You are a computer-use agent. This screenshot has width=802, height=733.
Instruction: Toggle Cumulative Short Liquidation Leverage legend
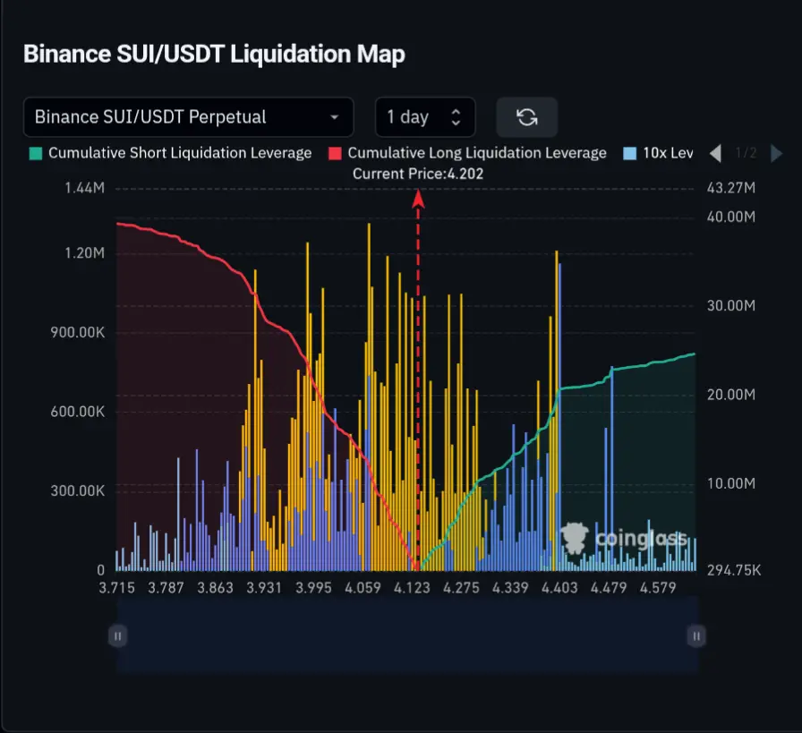[171, 153]
